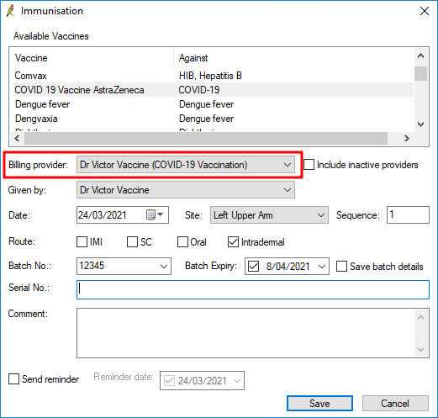The height and width of the screenshot is (418, 438).
Task: Click Comment box scroll down arrow
Action: (x=420, y=350)
